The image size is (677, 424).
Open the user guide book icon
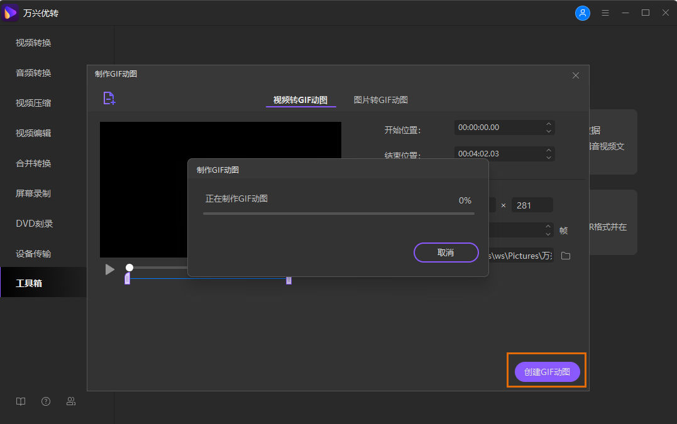[21, 401]
